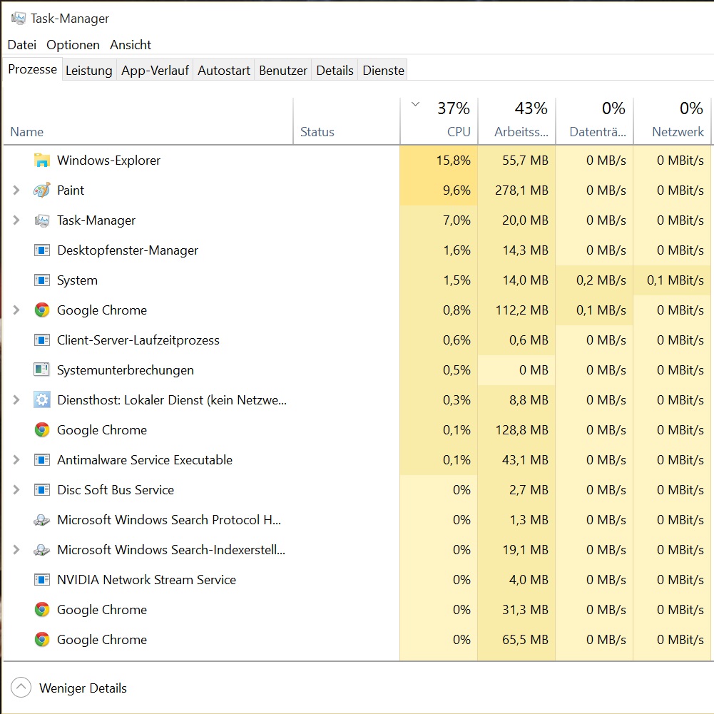Switch to the App-Verlauf tab

pos(155,70)
